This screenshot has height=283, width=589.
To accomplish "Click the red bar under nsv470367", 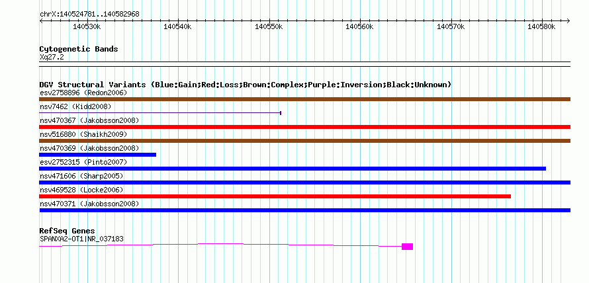I will [304, 127].
